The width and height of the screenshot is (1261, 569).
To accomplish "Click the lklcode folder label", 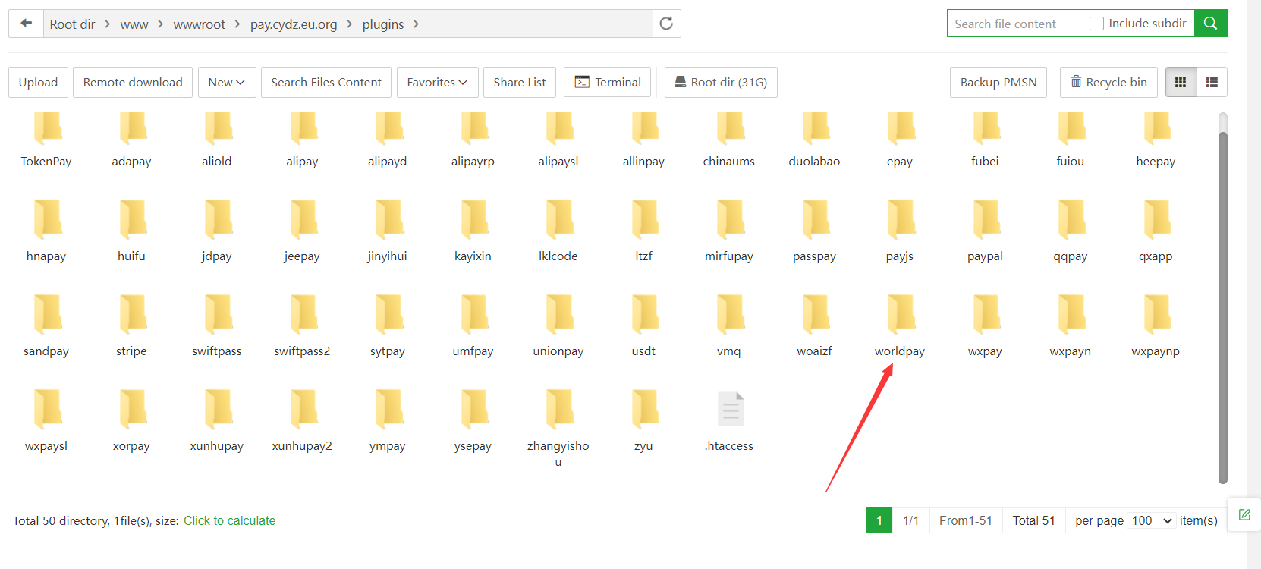I will (558, 256).
